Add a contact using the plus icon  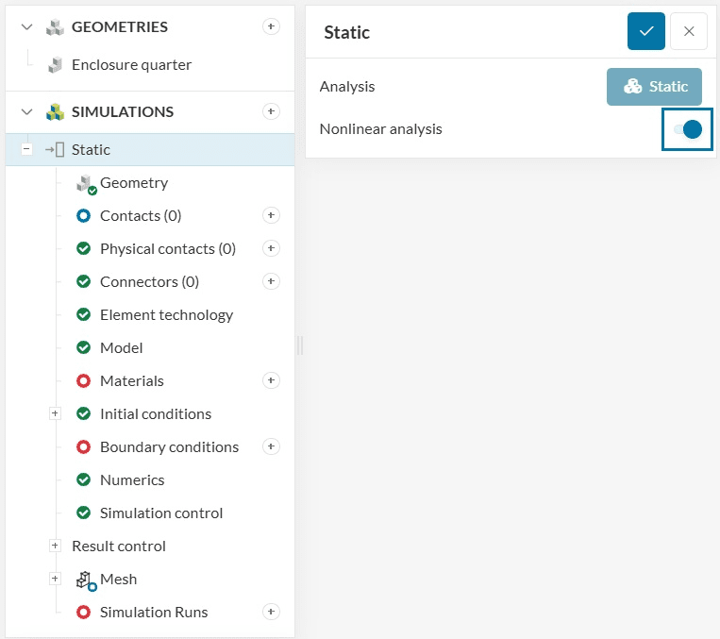pyautogui.click(x=271, y=215)
